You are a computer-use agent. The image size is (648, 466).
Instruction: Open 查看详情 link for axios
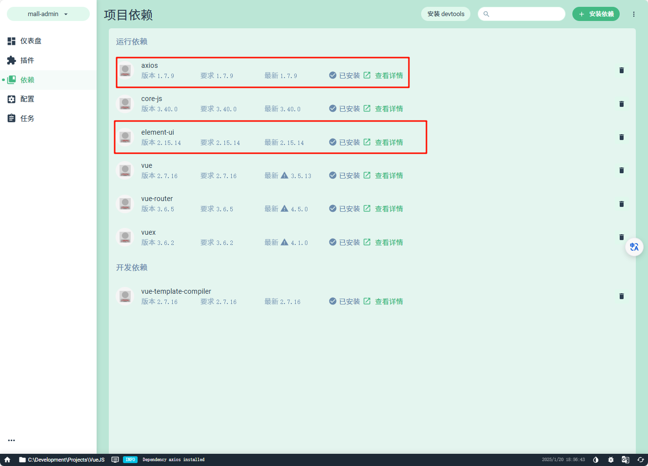coord(384,76)
